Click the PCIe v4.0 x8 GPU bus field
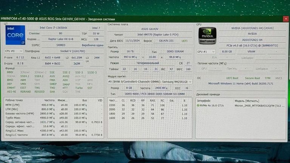290x163 pixels. [x=252, y=45]
